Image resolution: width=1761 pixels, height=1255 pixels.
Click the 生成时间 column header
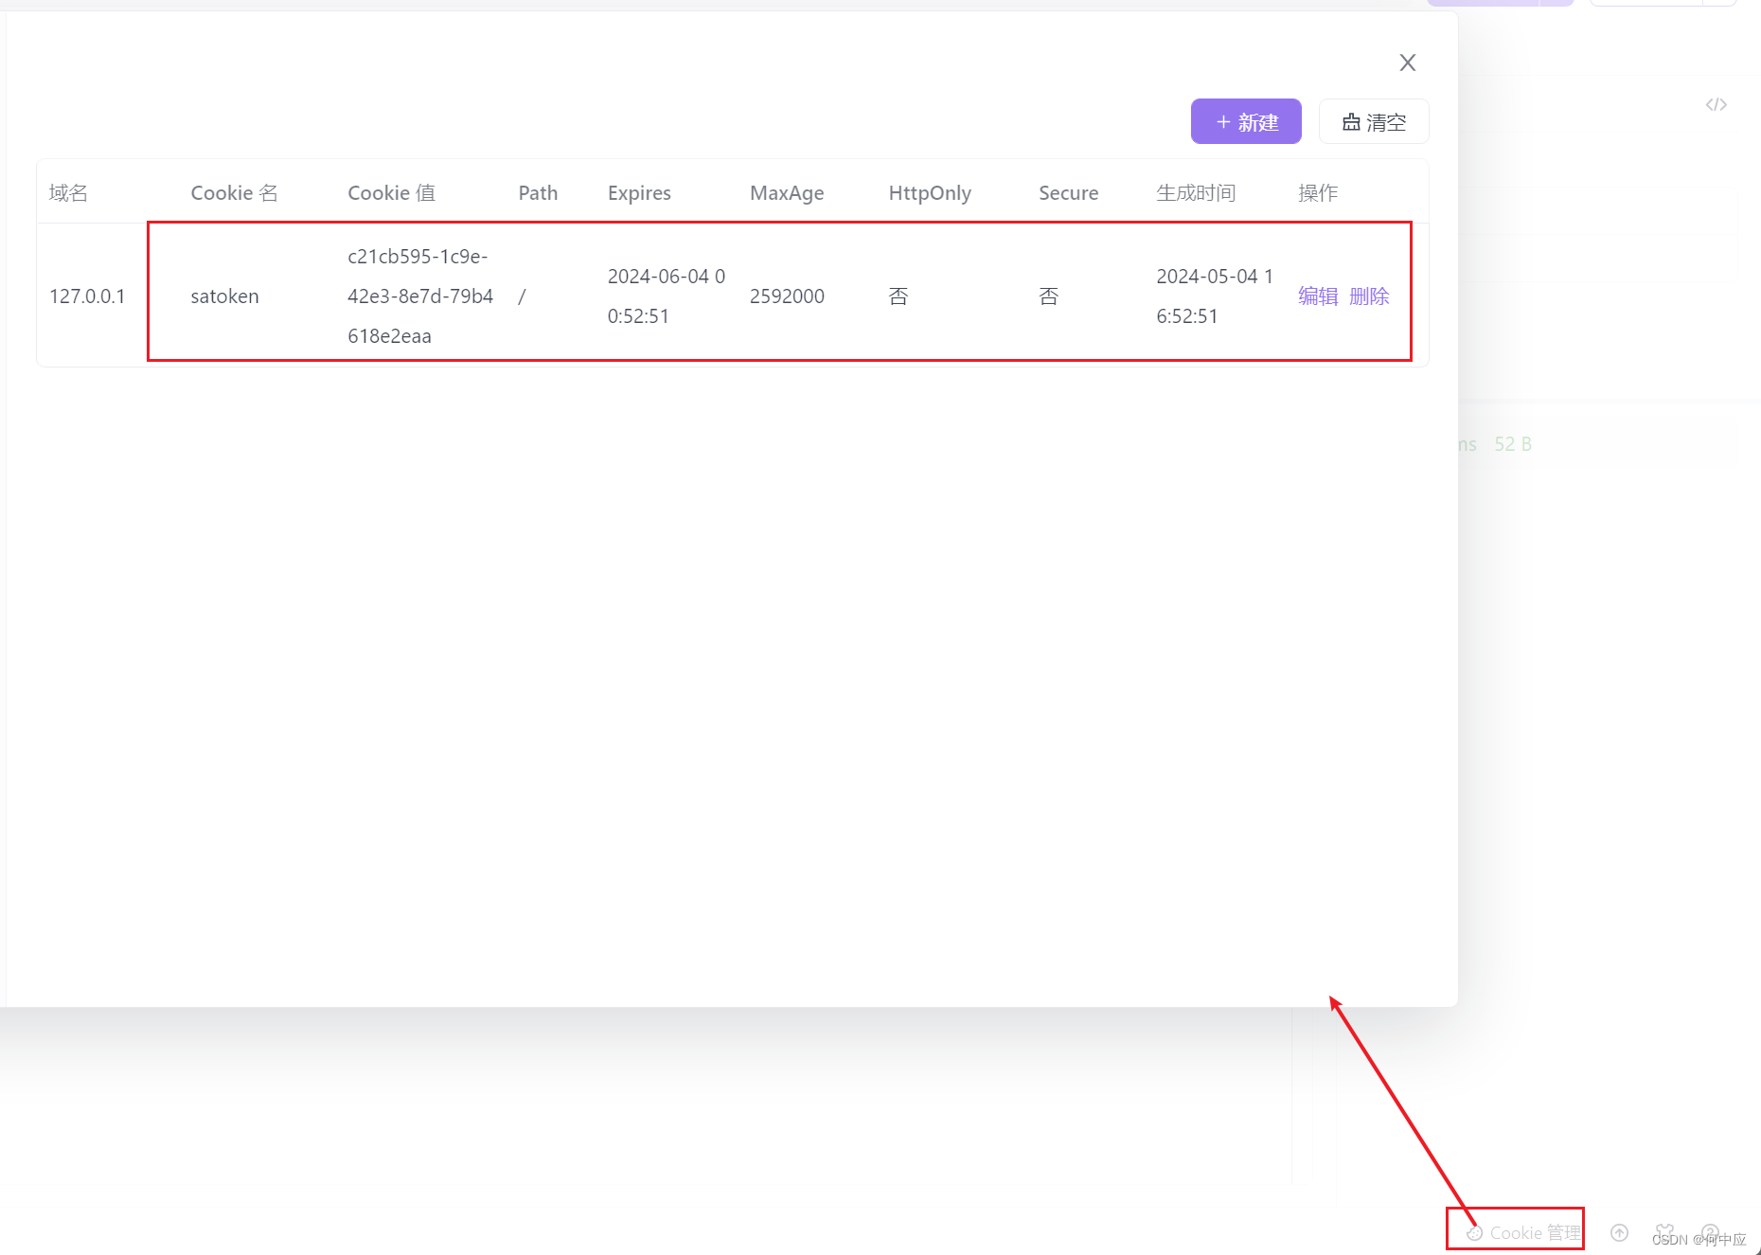tap(1197, 192)
